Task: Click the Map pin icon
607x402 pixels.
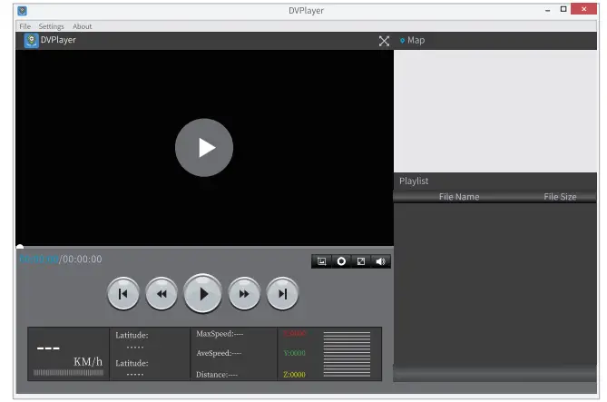Action: (x=402, y=40)
